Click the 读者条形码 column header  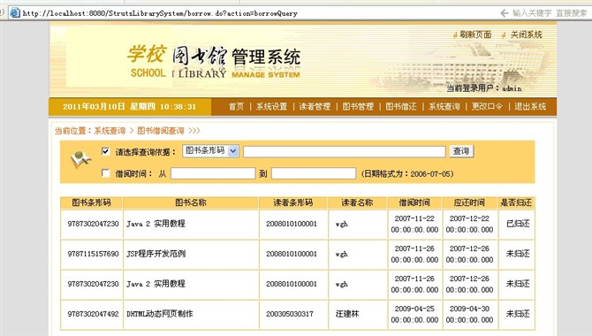click(x=293, y=202)
